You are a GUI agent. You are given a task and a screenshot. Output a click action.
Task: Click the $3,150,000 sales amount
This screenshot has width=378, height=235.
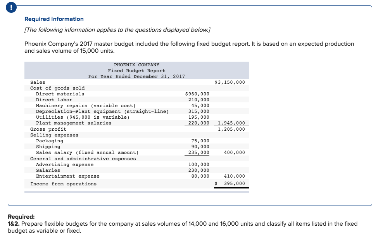230,82
